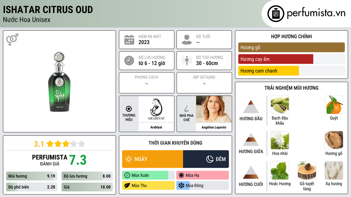Click the five-star rating icons
The image size is (351, 197).
pos(66,144)
